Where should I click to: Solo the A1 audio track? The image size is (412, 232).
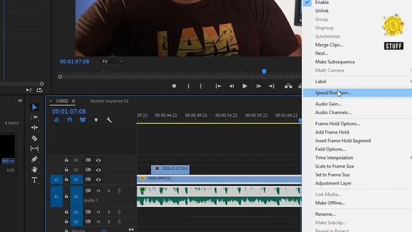click(x=109, y=191)
